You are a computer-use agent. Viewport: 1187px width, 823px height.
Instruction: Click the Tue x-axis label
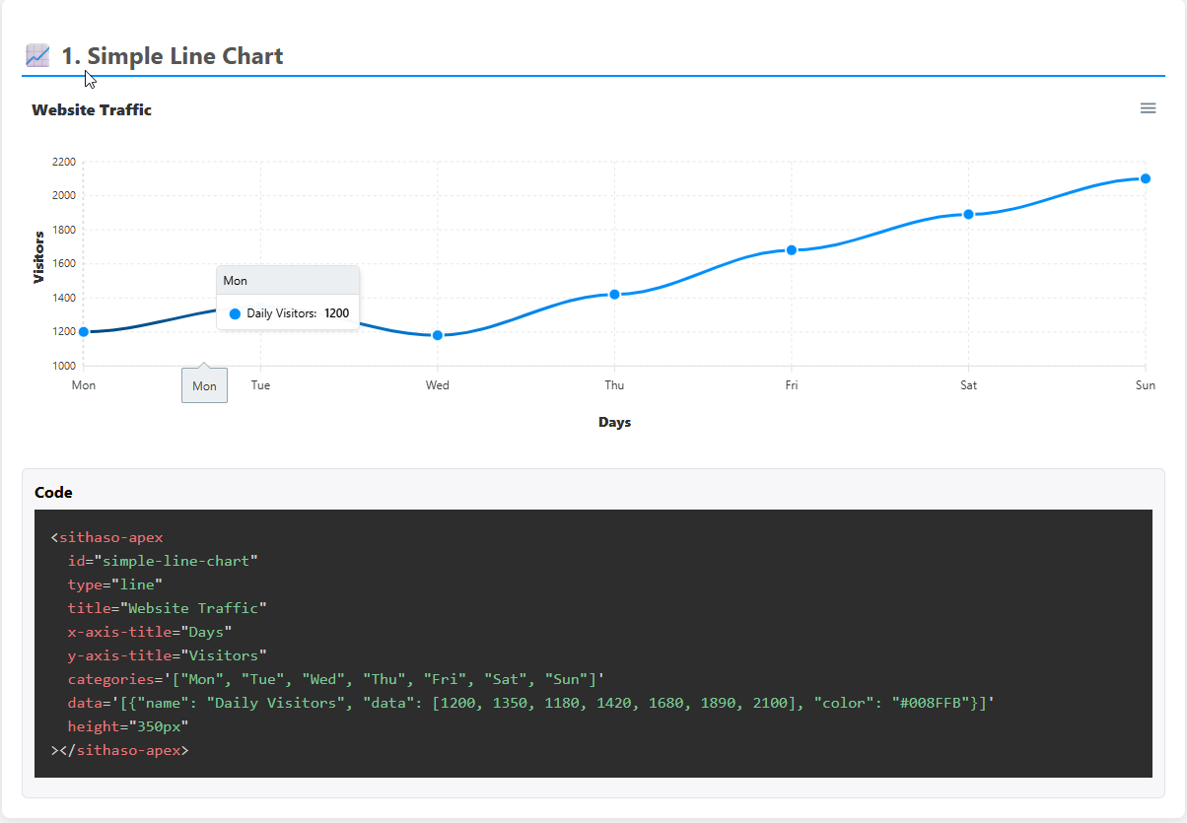point(260,385)
